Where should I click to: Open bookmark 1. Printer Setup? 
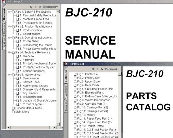pyautogui.click(x=29, y=41)
